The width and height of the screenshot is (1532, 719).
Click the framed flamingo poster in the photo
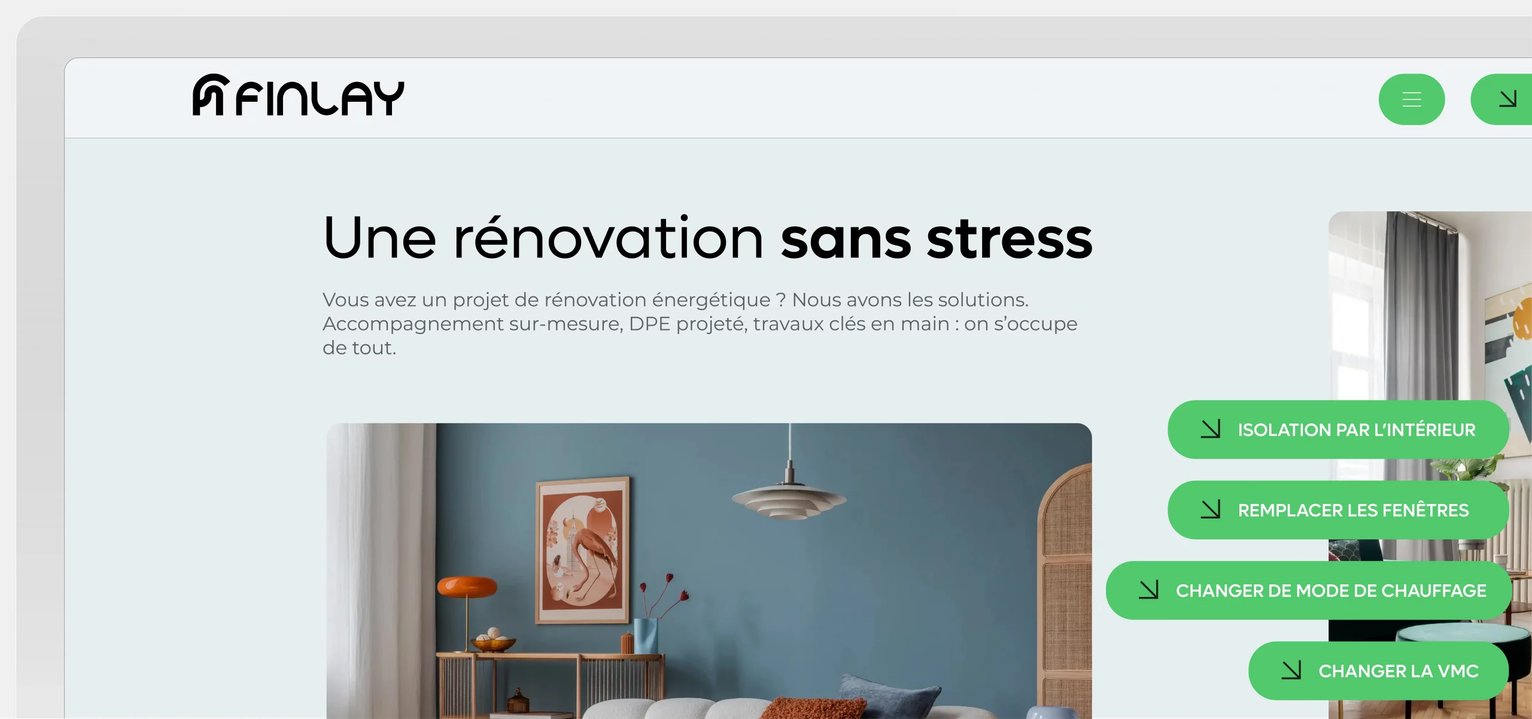(582, 550)
